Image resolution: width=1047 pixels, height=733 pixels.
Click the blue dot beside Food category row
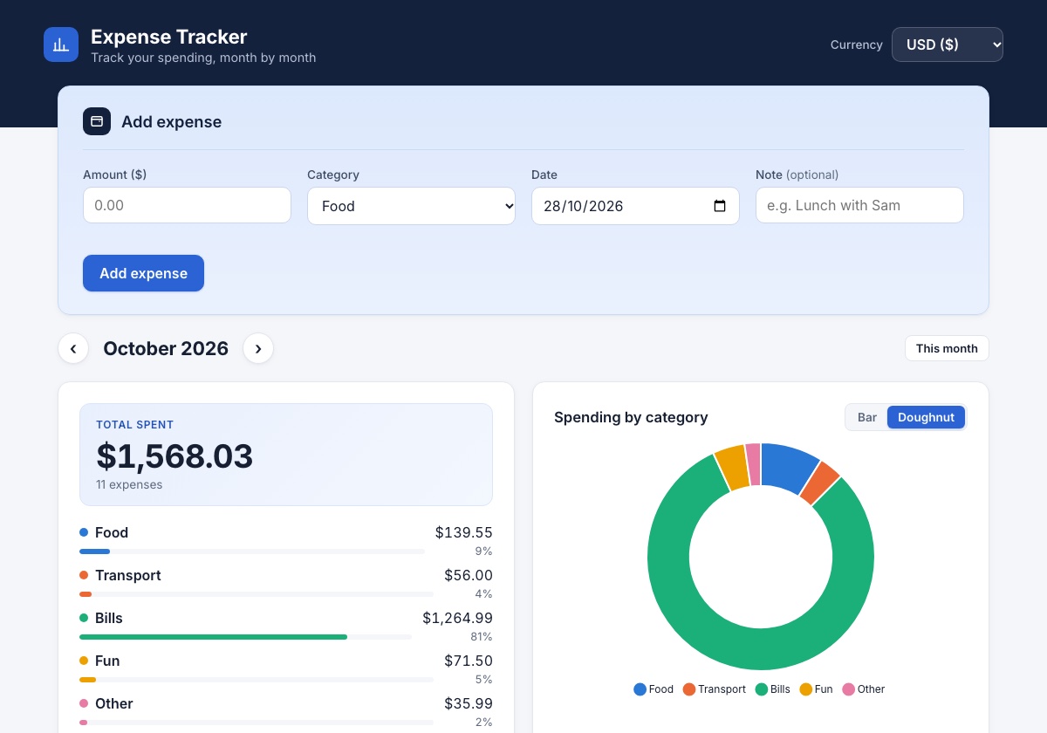point(84,532)
